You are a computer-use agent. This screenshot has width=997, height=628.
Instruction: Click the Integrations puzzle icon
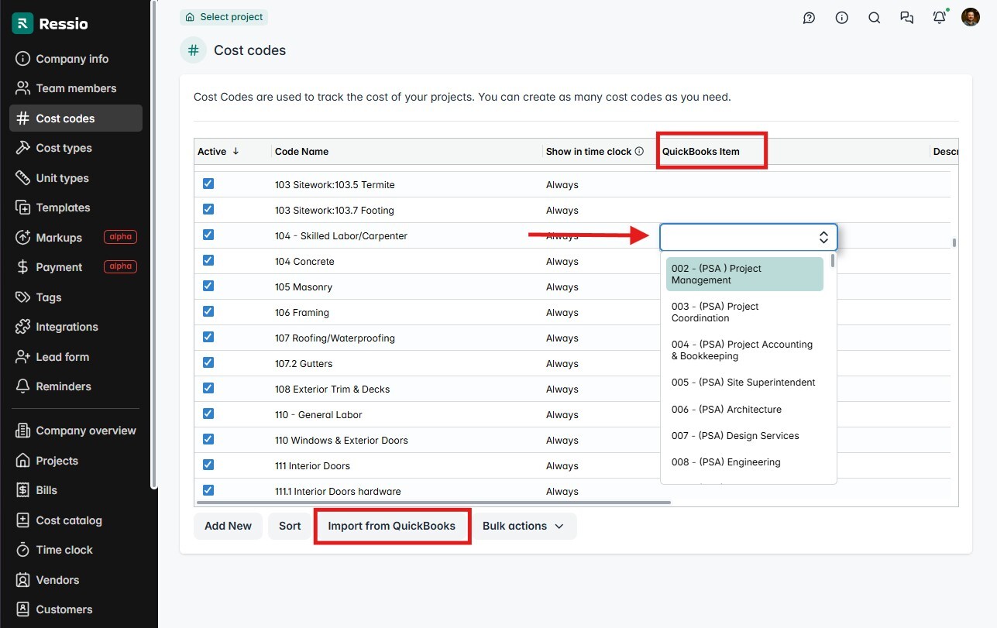click(22, 327)
